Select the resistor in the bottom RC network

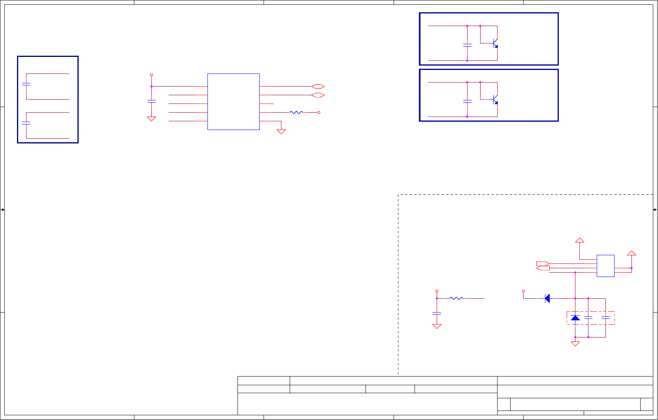pos(456,298)
